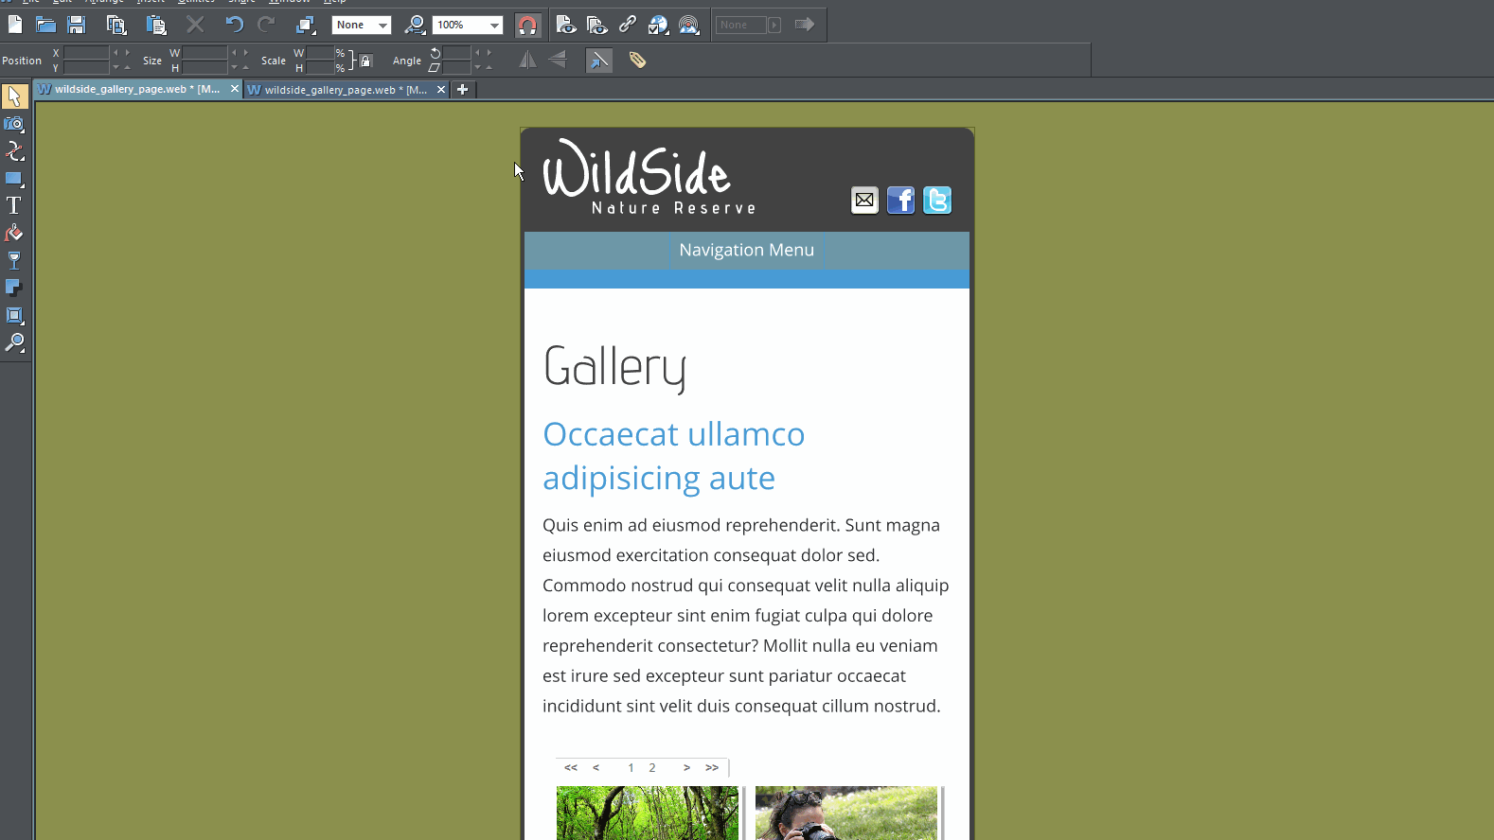This screenshot has height=840, width=1494.
Task: Select the Text tool
Action: (x=14, y=205)
